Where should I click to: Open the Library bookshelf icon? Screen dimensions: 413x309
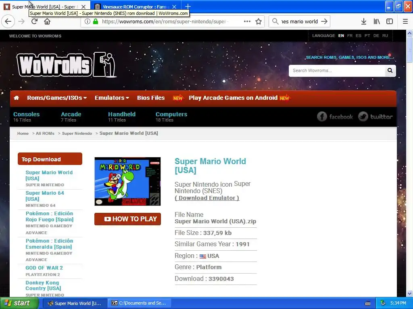[377, 22]
